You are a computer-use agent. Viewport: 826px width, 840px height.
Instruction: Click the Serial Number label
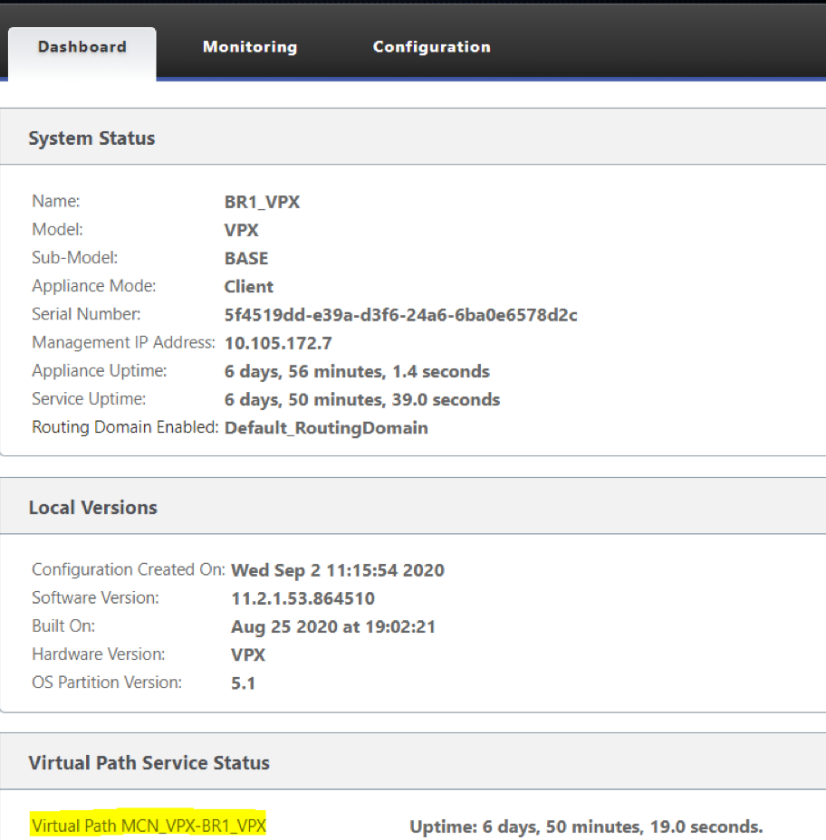[x=86, y=314]
